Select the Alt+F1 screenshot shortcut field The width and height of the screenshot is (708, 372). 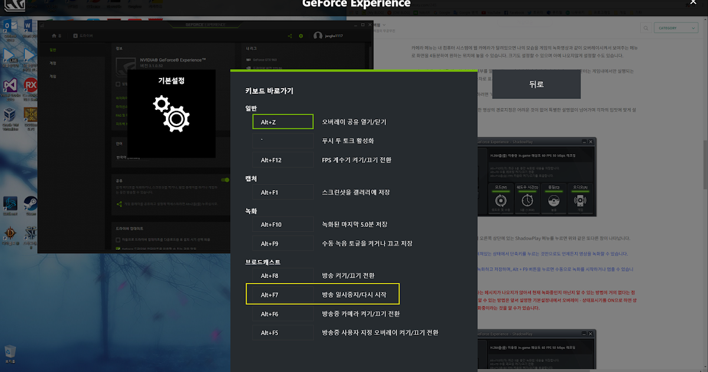coord(283,192)
